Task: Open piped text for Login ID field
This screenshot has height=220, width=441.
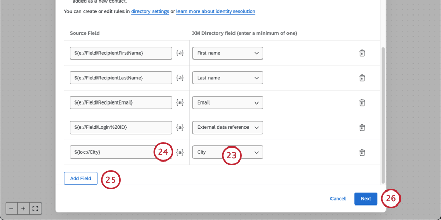Action: [180, 127]
